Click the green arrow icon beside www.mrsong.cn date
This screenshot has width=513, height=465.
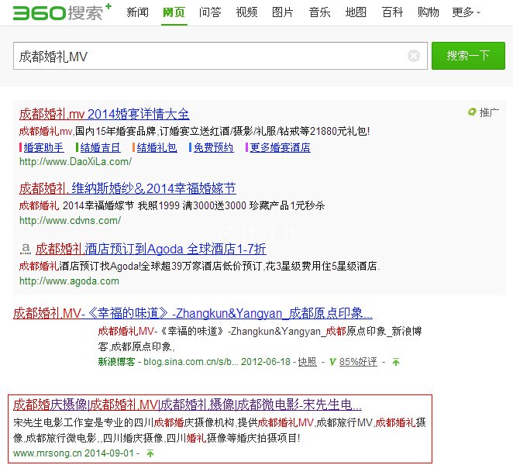[x=150, y=453]
